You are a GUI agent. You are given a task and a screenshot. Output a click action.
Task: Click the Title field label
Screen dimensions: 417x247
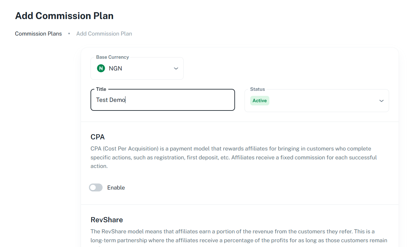(x=101, y=89)
